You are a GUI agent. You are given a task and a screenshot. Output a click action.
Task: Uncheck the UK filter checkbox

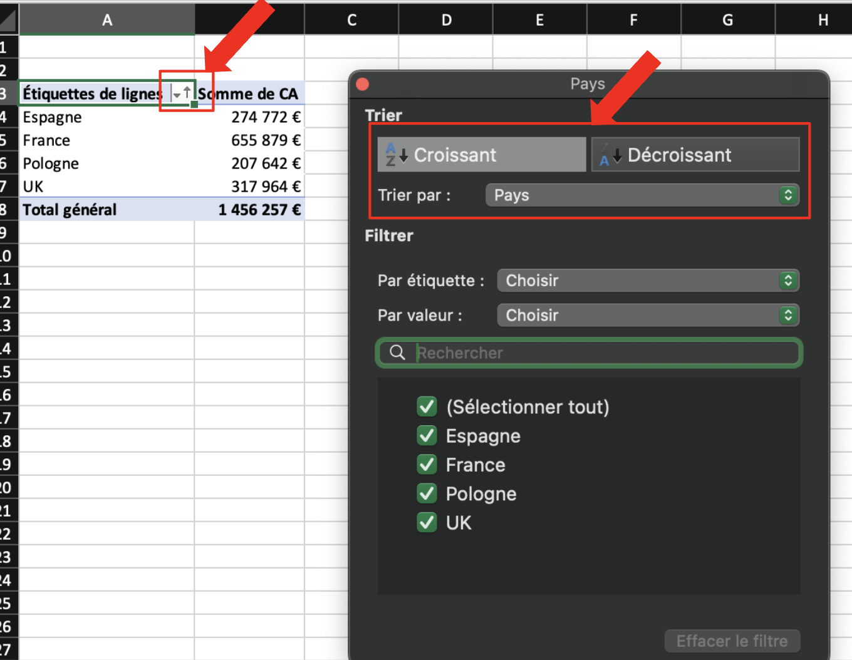pos(427,522)
